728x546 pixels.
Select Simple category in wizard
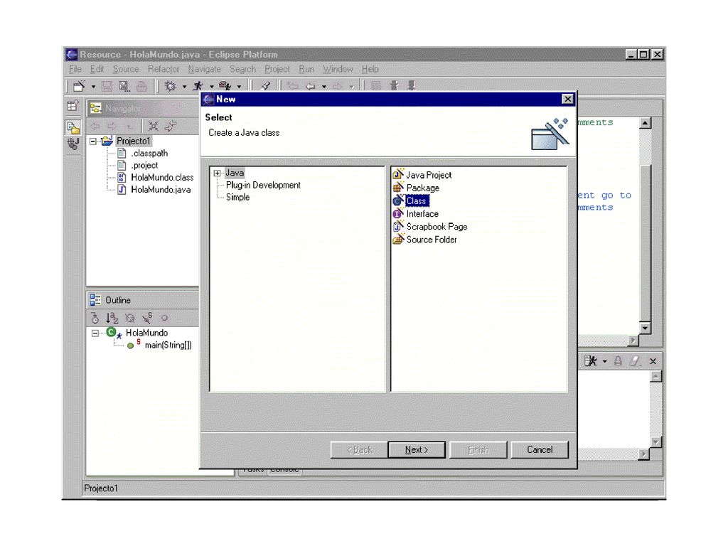[237, 197]
